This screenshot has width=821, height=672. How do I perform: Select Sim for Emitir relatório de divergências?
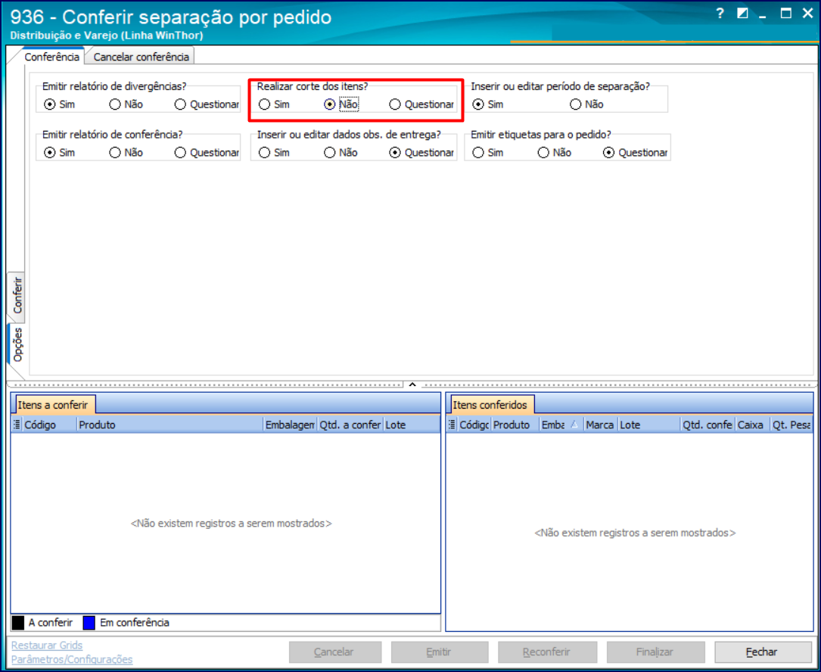click(x=59, y=104)
